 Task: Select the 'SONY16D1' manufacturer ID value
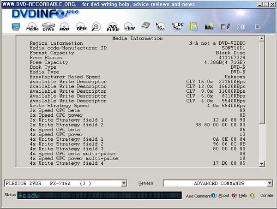point(233,48)
